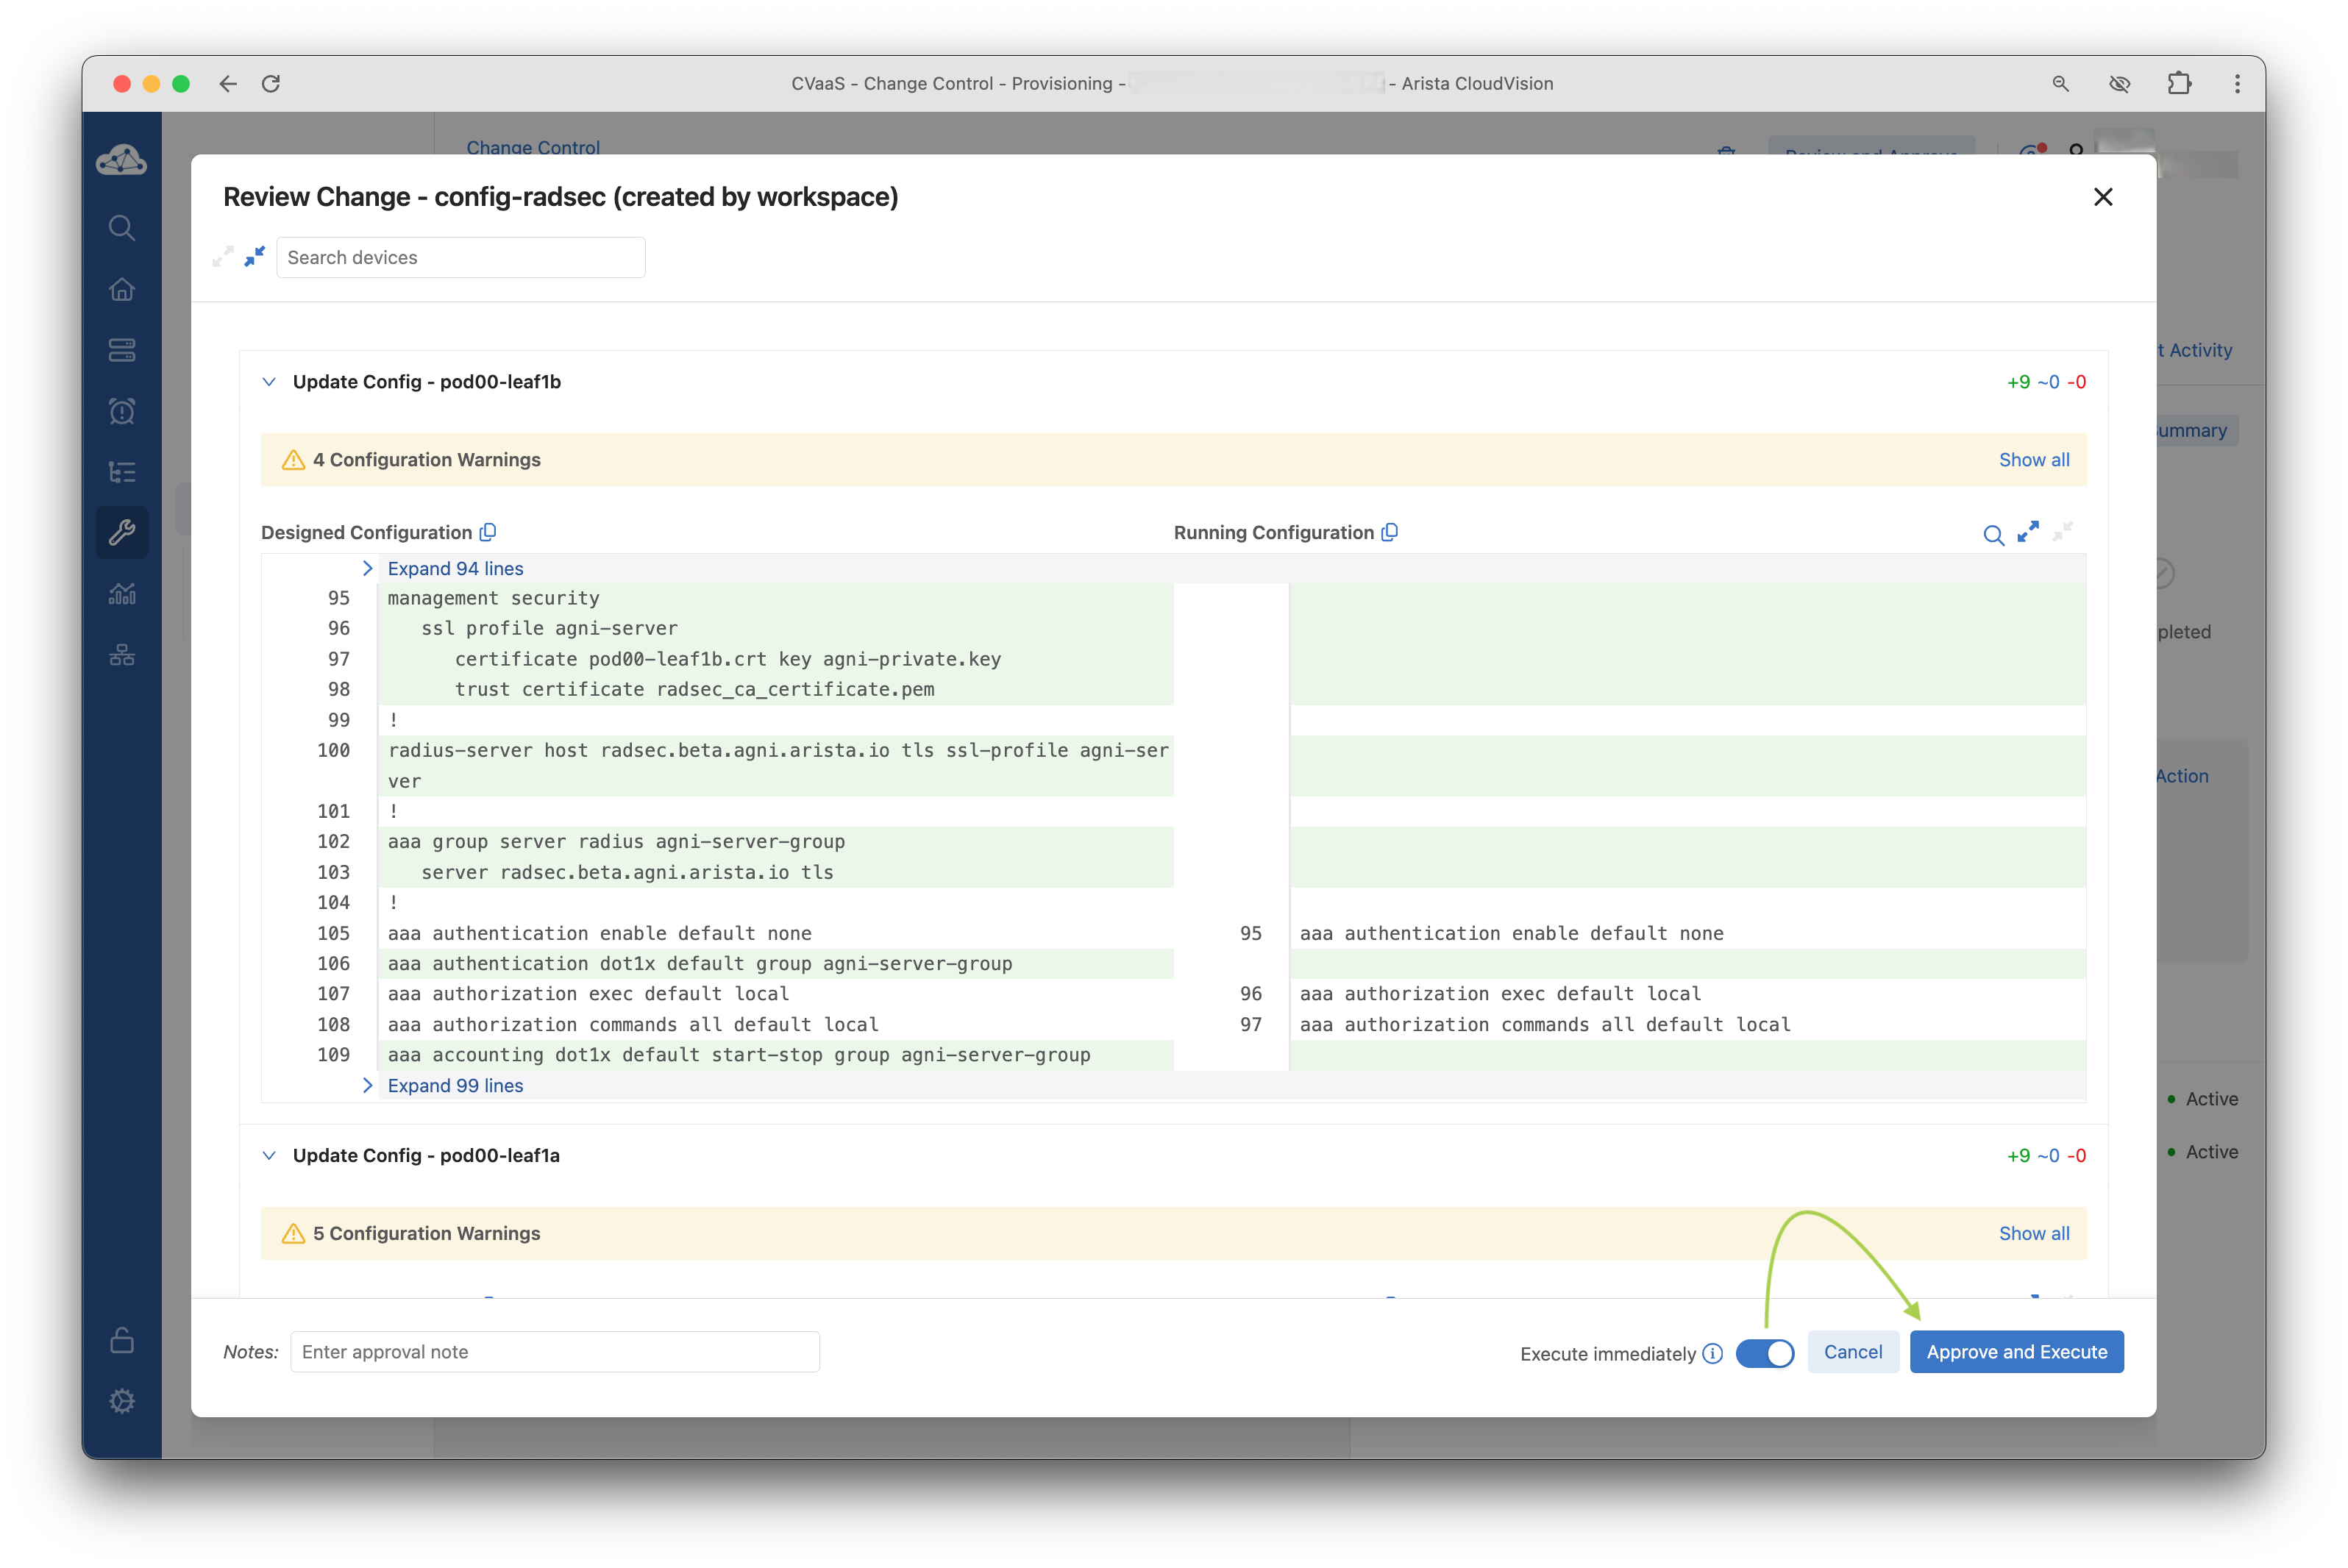Open the Events alarm icon in sidebar
The width and height of the screenshot is (2348, 1568).
pos(122,411)
